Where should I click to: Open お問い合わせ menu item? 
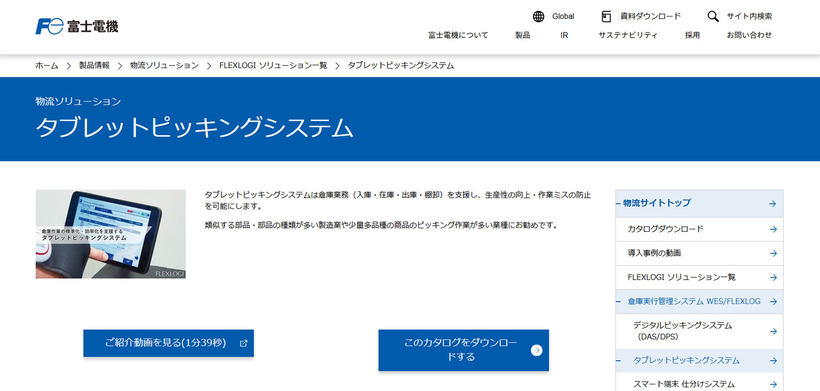point(749,35)
